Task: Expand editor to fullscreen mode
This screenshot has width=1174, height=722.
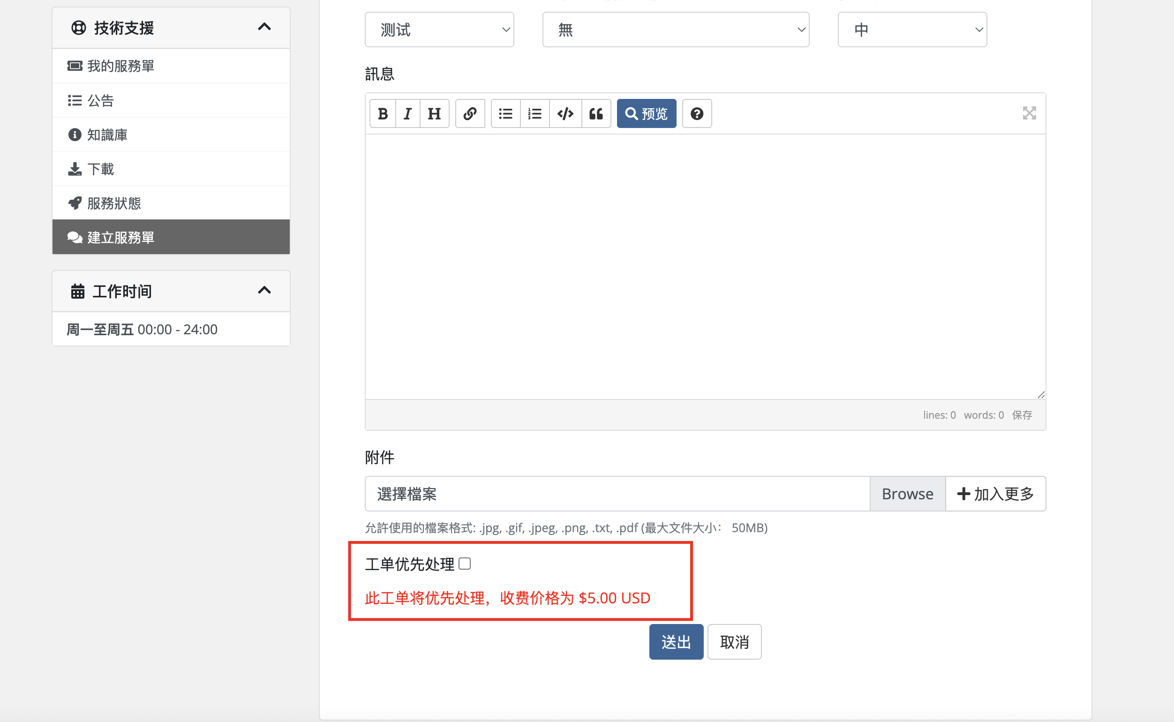Action: [x=1029, y=113]
